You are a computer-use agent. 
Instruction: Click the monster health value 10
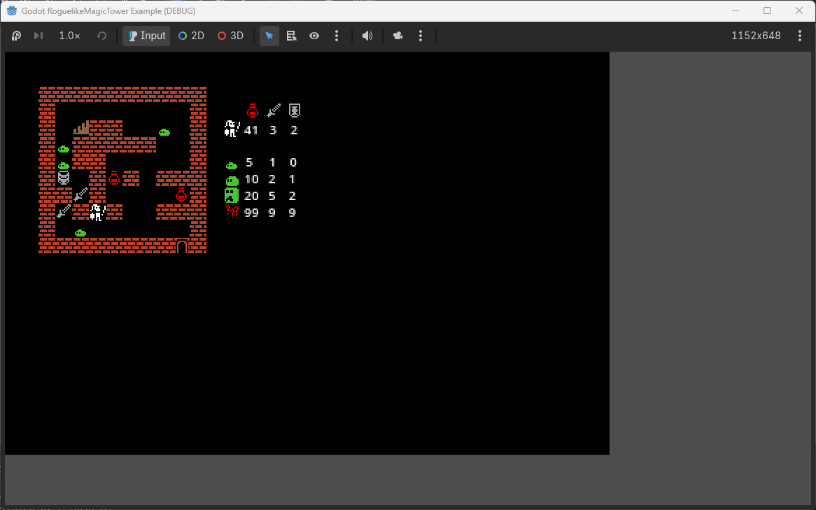[251, 179]
